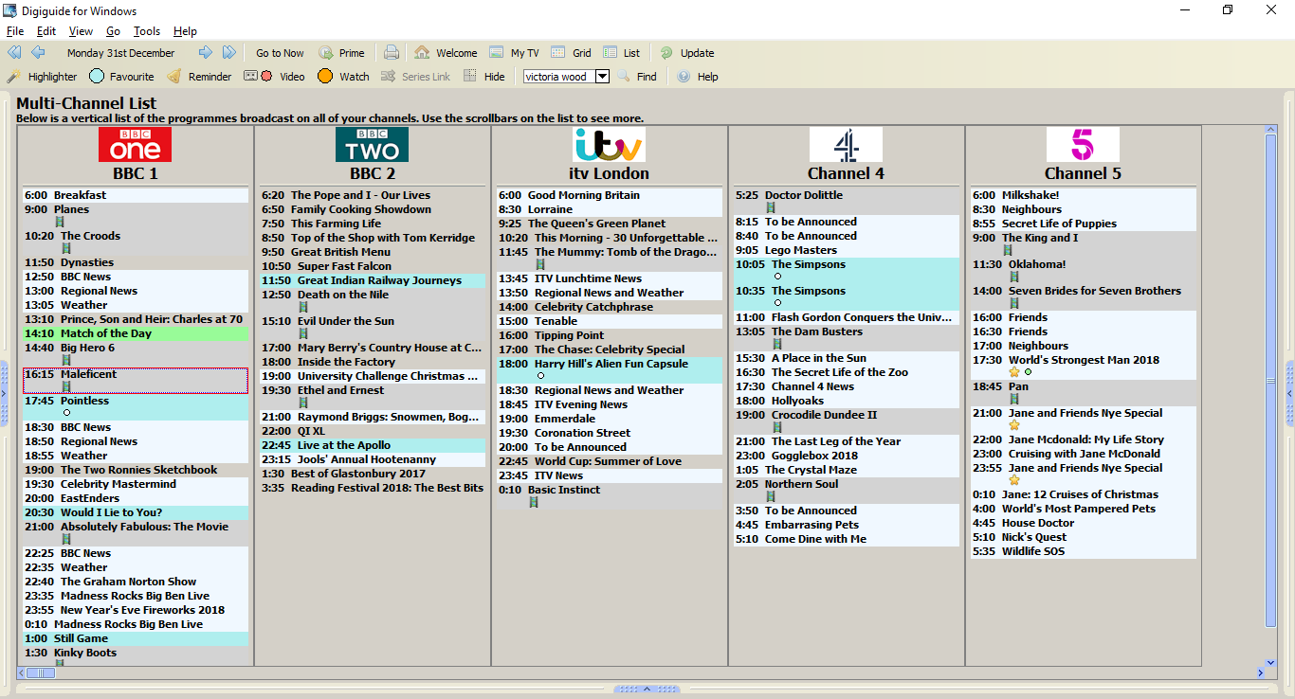Open the search term dropdown arrow

click(x=602, y=77)
